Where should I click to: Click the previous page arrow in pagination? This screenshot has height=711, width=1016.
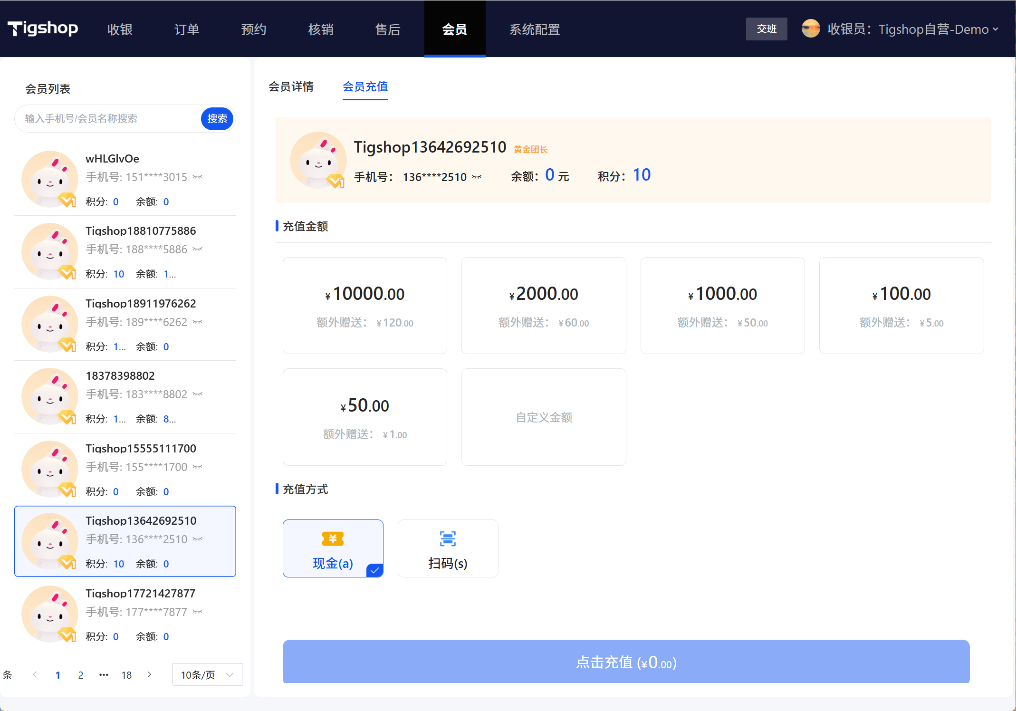pyautogui.click(x=35, y=674)
